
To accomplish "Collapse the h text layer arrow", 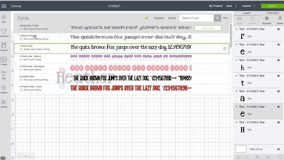I will pyautogui.click(x=237, y=60).
